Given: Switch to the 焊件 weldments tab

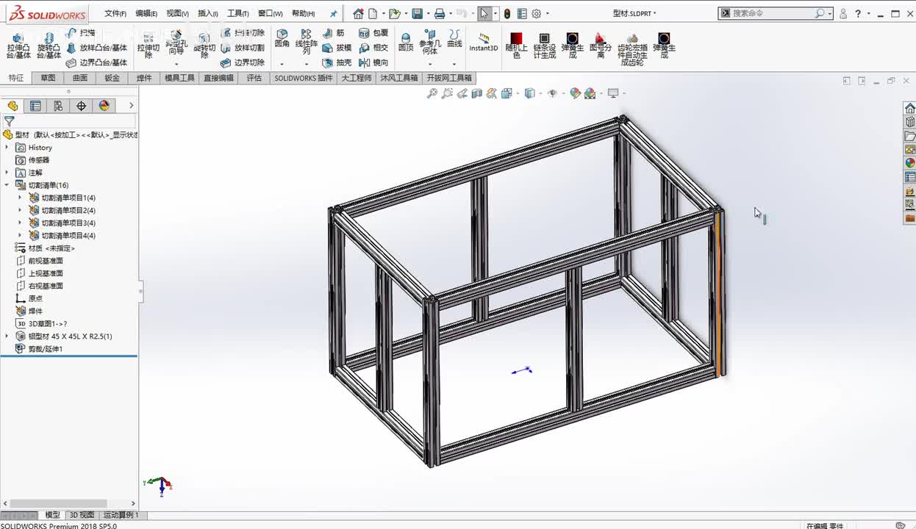Looking at the screenshot, I should [144, 78].
